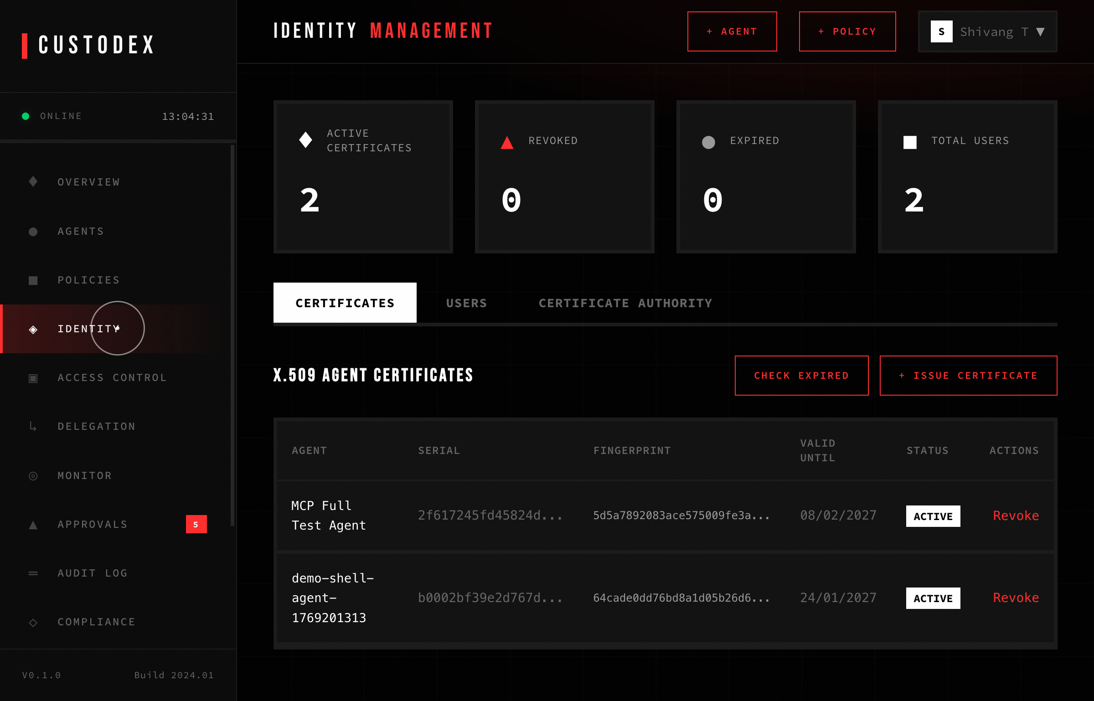Switch to the Users tab

point(466,303)
